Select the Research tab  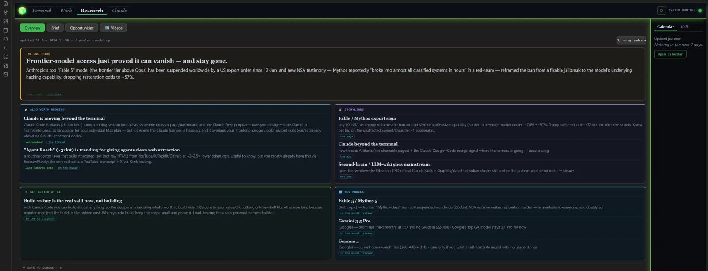pos(92,11)
